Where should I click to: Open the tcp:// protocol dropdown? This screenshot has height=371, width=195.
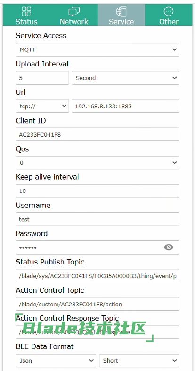coord(42,106)
